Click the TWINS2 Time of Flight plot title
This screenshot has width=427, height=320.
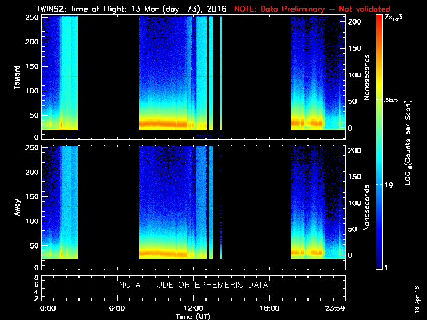point(131,9)
